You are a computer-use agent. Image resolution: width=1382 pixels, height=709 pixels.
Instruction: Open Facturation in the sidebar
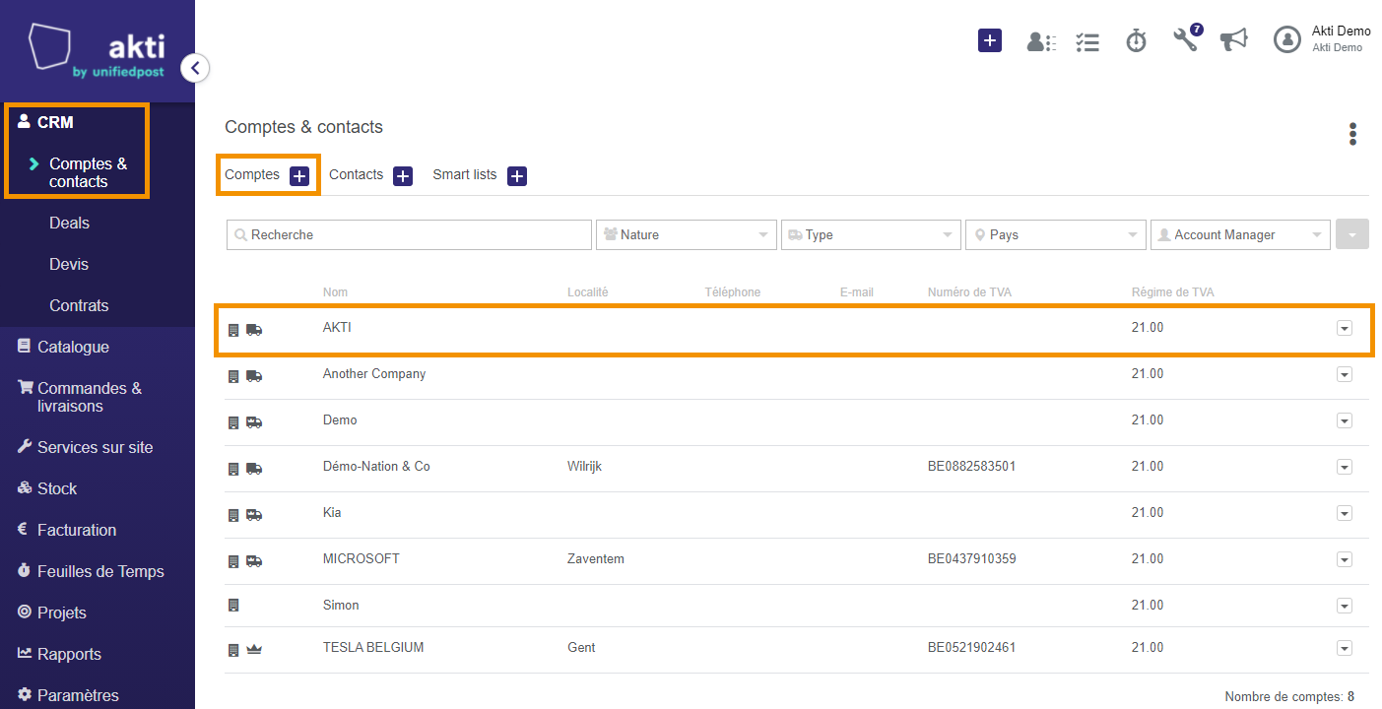(77, 530)
